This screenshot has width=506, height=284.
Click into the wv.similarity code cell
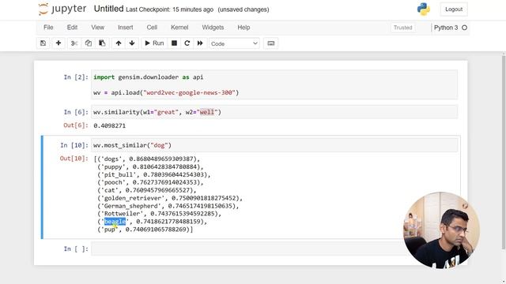[x=274, y=112]
